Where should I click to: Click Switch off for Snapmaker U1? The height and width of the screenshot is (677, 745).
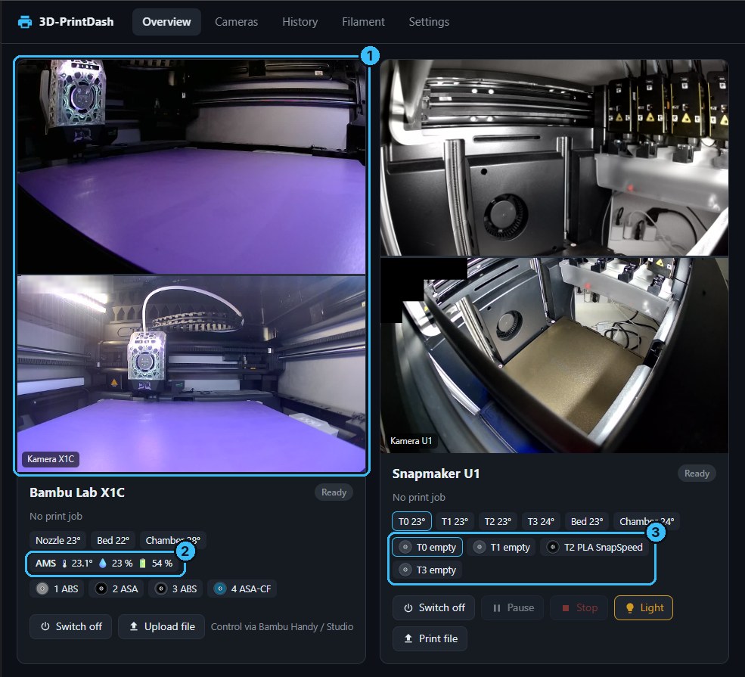point(433,607)
